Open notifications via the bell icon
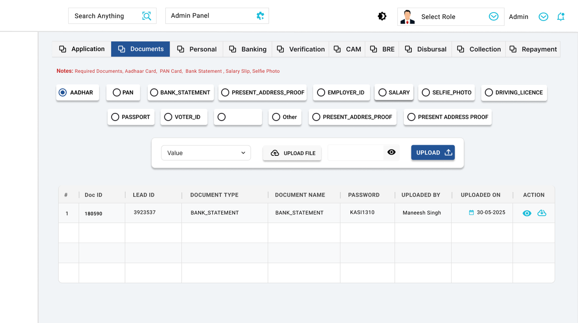 tap(561, 16)
